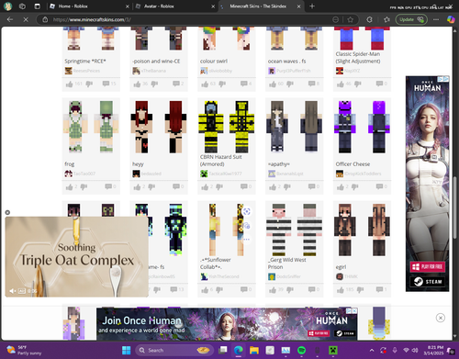
Task: Open uploader link under the heyy skin
Action: coord(151,174)
